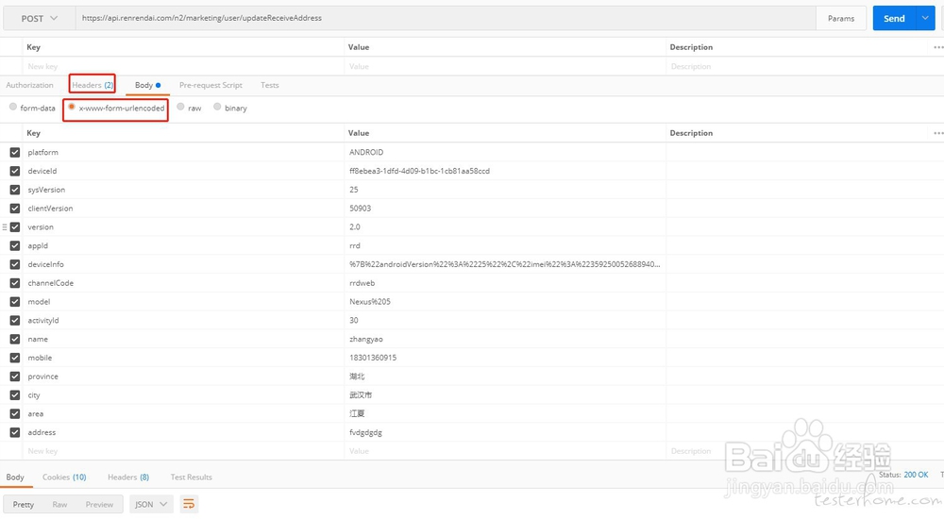Viewport: 944px width, 519px height.
Task: Uncheck the model parameter checkbox
Action: click(x=15, y=302)
